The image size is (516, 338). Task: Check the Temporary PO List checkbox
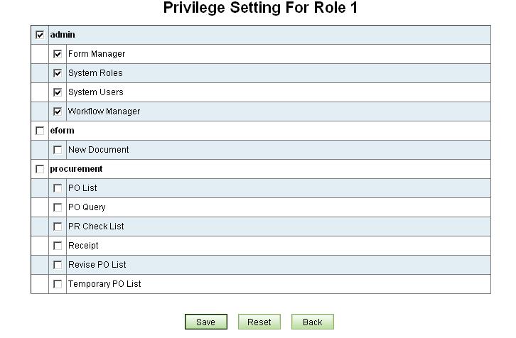click(58, 284)
